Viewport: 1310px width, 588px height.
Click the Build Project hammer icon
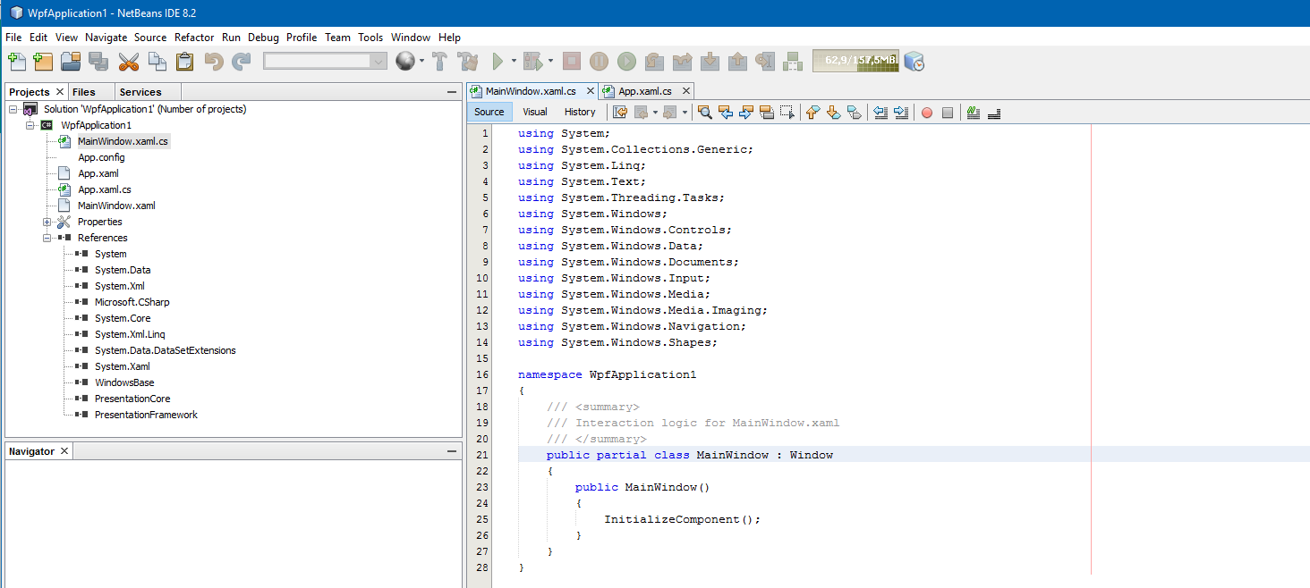tap(439, 62)
